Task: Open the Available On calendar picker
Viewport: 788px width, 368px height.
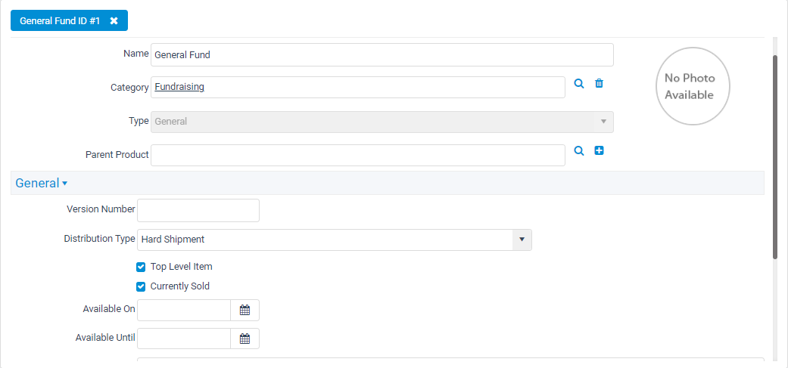Action: coord(244,311)
